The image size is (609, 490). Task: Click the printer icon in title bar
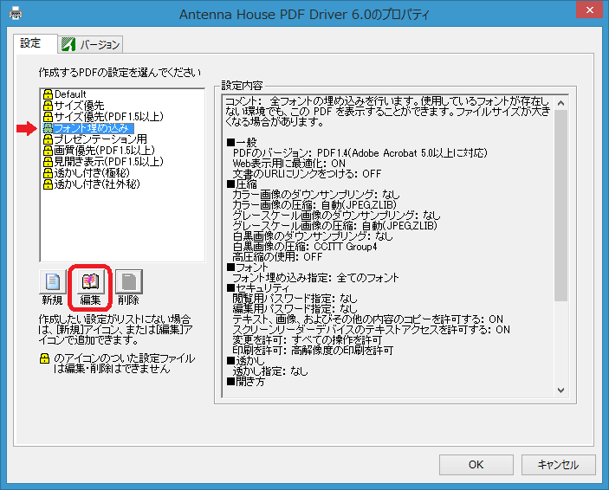pyautogui.click(x=16, y=14)
